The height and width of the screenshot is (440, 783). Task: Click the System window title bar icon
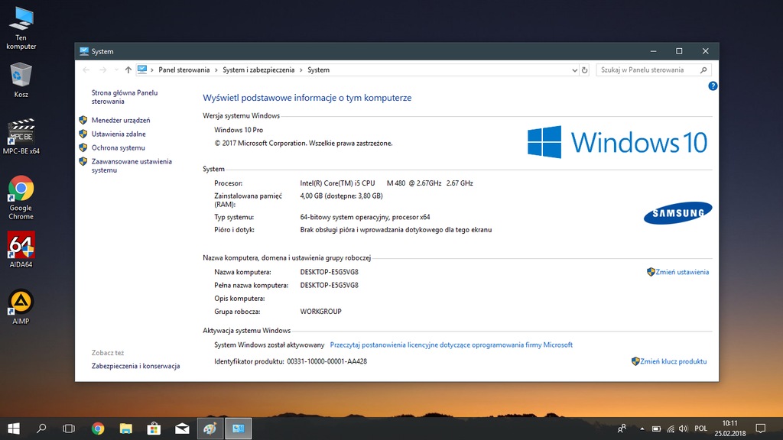pos(84,51)
